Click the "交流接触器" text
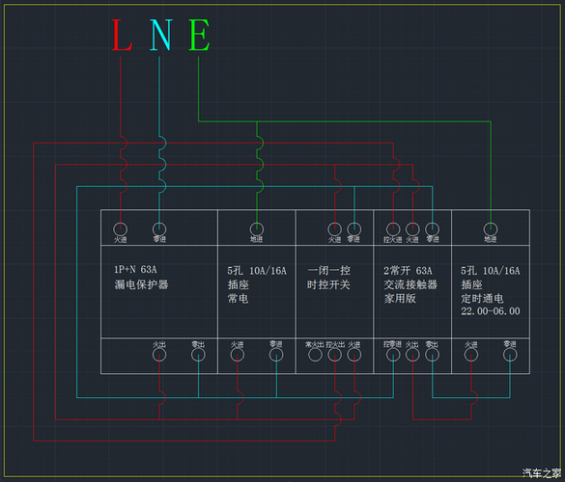Viewport: 565px width, 482px height. click(x=410, y=285)
